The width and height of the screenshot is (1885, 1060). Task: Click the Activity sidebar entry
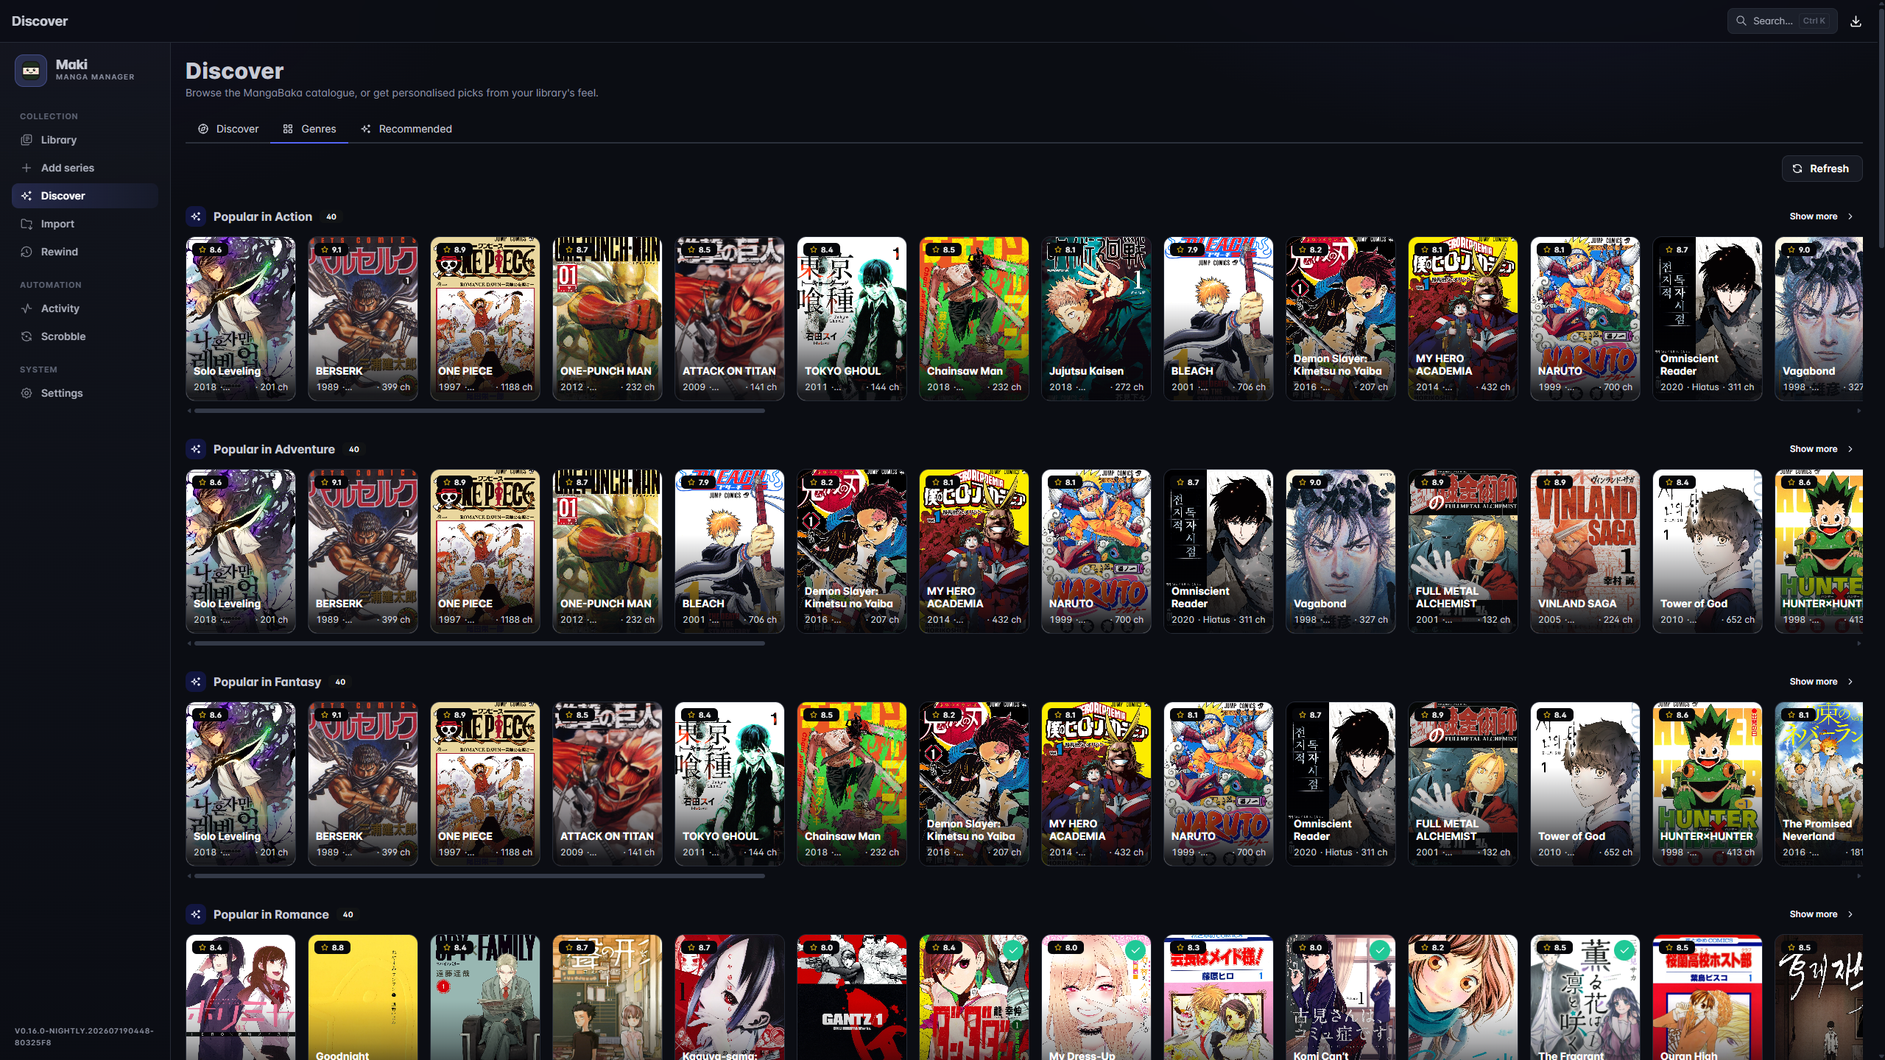pyautogui.click(x=85, y=308)
